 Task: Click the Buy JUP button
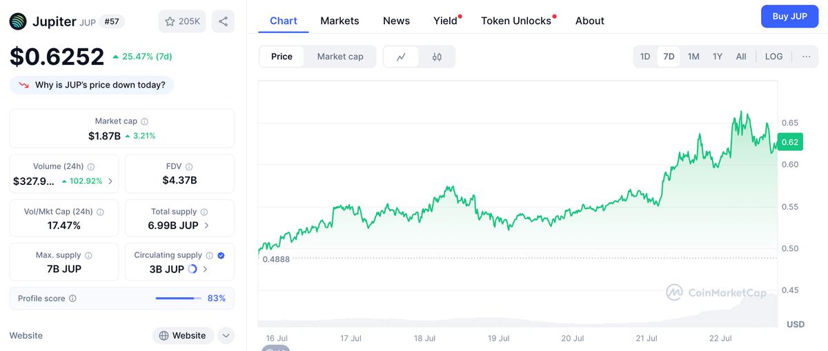pos(789,16)
